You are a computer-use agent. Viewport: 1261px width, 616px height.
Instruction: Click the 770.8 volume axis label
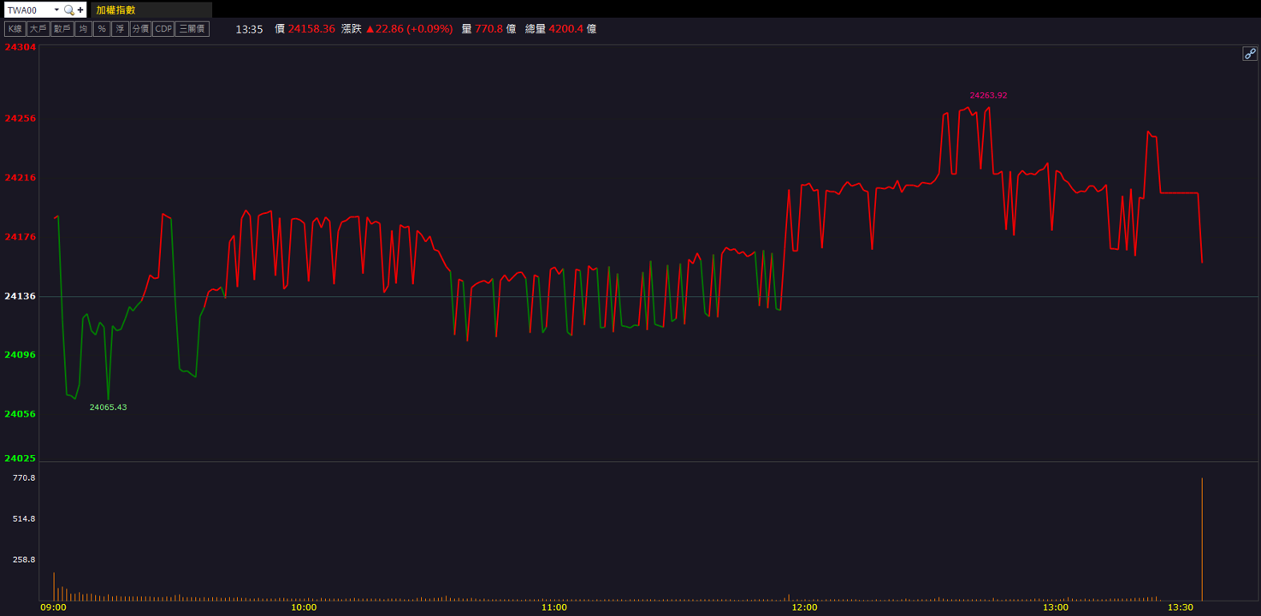tap(24, 477)
